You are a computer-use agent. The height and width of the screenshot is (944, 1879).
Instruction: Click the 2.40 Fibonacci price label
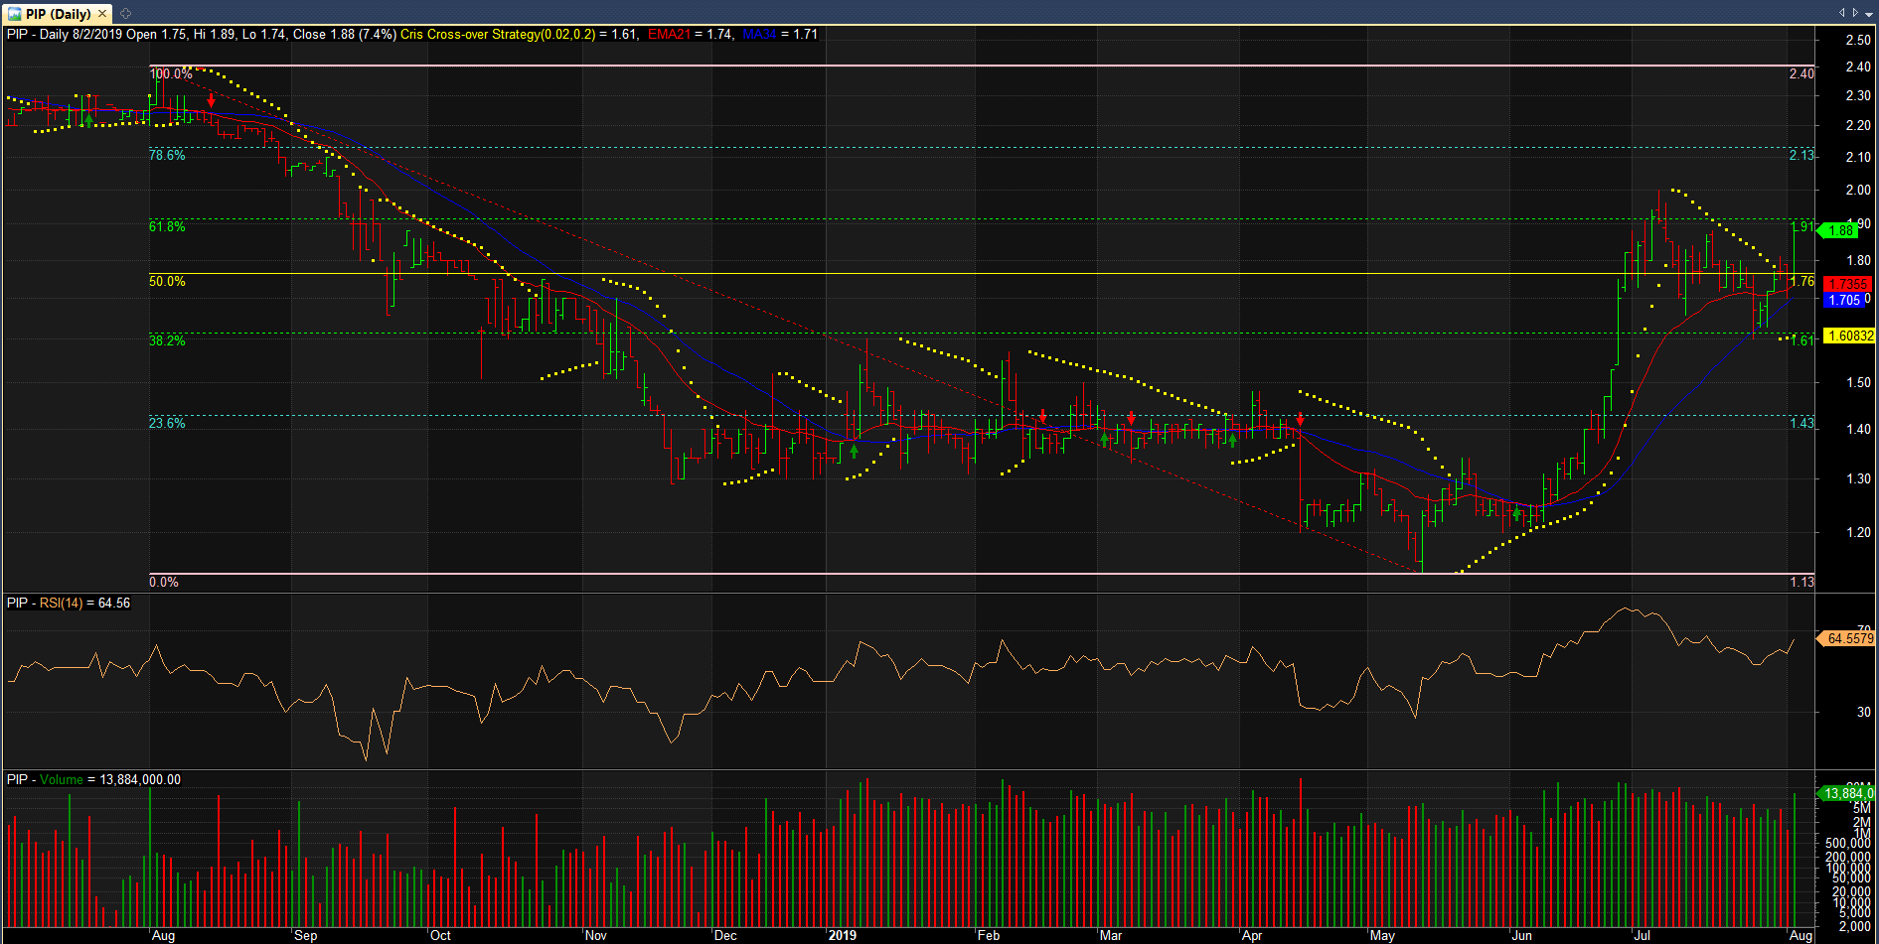click(x=1801, y=74)
